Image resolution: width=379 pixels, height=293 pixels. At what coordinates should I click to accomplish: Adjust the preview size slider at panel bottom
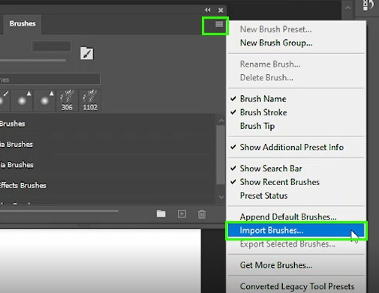coord(59,211)
